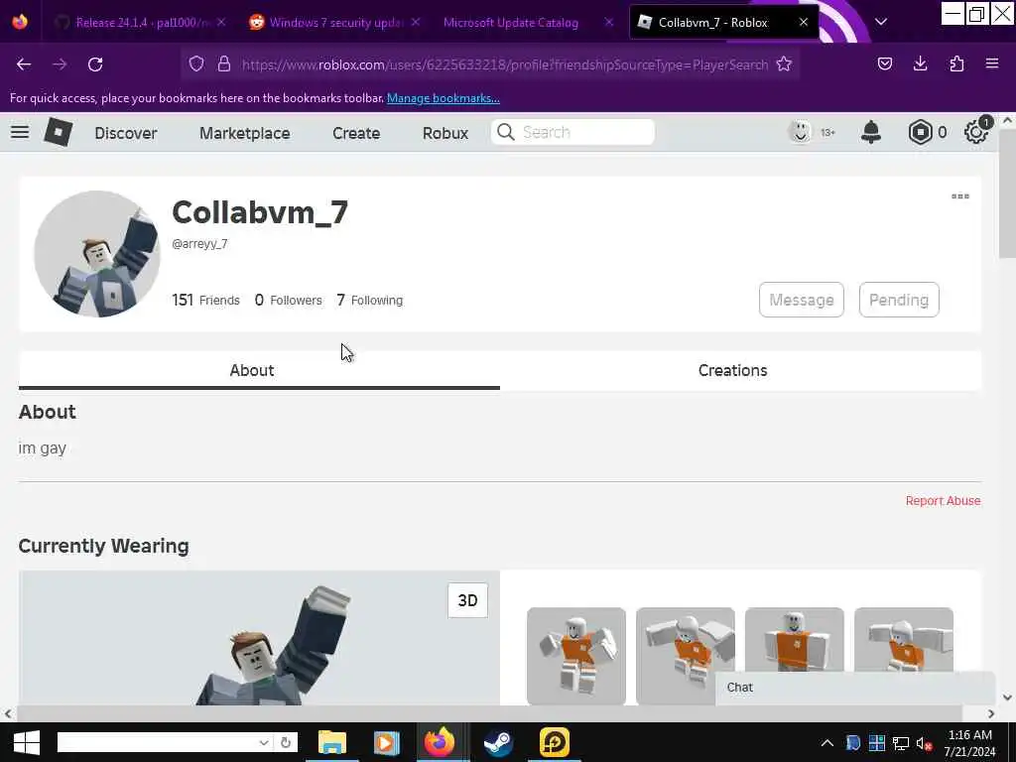Open Save to Pocket icon
The height and width of the screenshot is (762, 1016).
coord(884,63)
